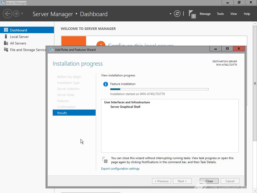The width and height of the screenshot is (257, 193).
Task: Select the Before You Begin wizard step
Action: pyautogui.click(x=69, y=77)
